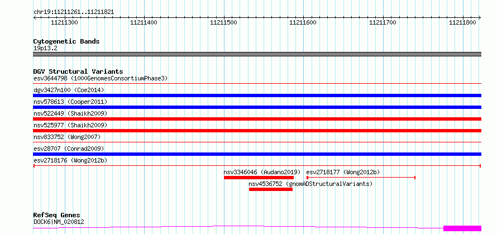Select the dgv3427n100 (Coe2014) blue bar
Image resolution: width=497 pixels, height=234 pixels.
point(257,95)
